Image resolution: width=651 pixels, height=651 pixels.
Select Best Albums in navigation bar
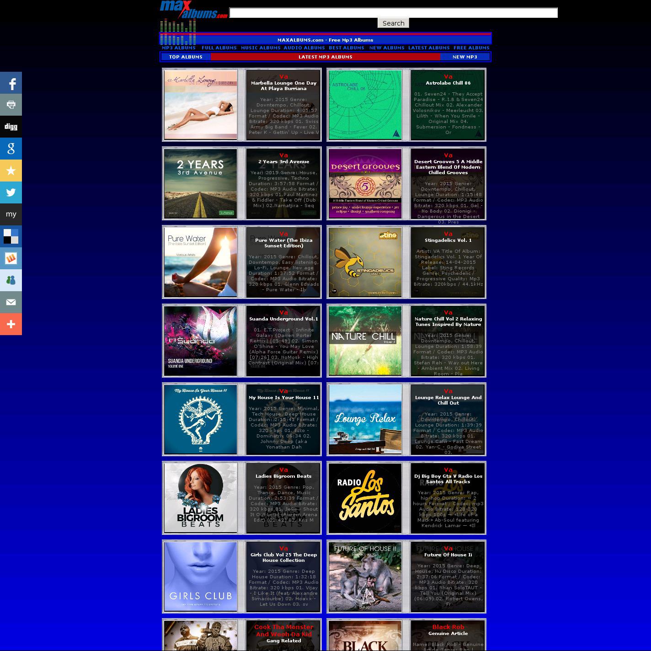tap(347, 48)
